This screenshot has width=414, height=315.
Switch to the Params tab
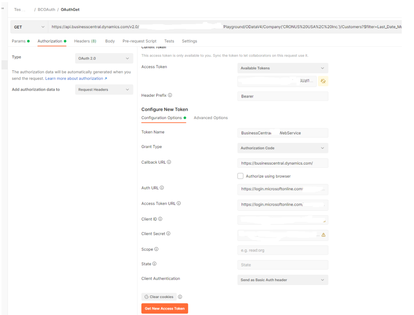coord(21,41)
